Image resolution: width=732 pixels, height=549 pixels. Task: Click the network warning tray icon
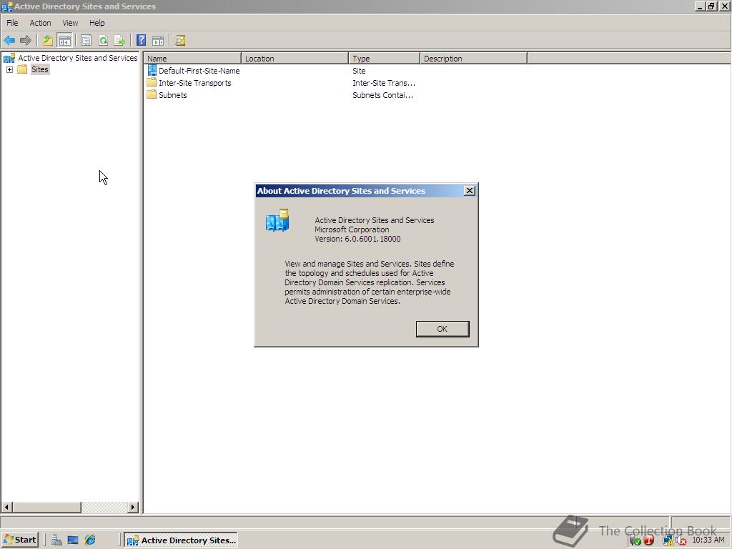[668, 540]
